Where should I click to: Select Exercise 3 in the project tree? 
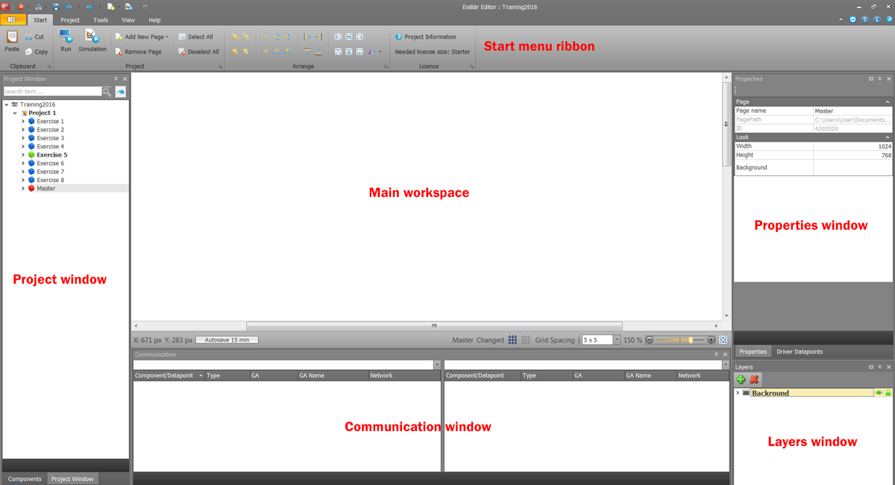(x=51, y=138)
